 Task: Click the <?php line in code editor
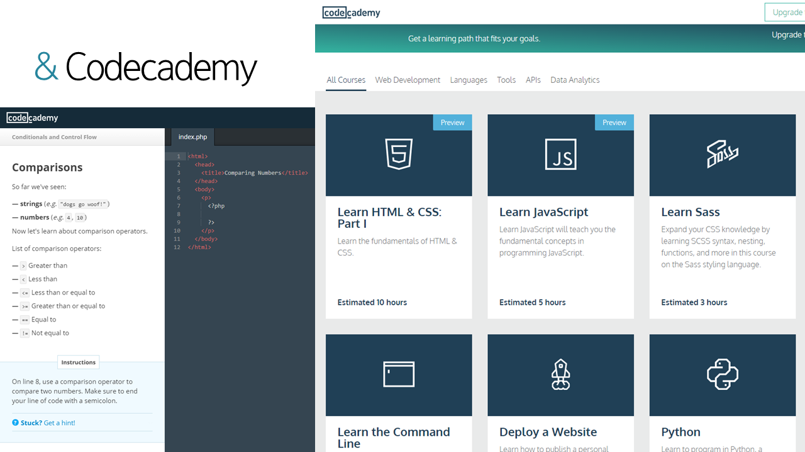coord(216,206)
